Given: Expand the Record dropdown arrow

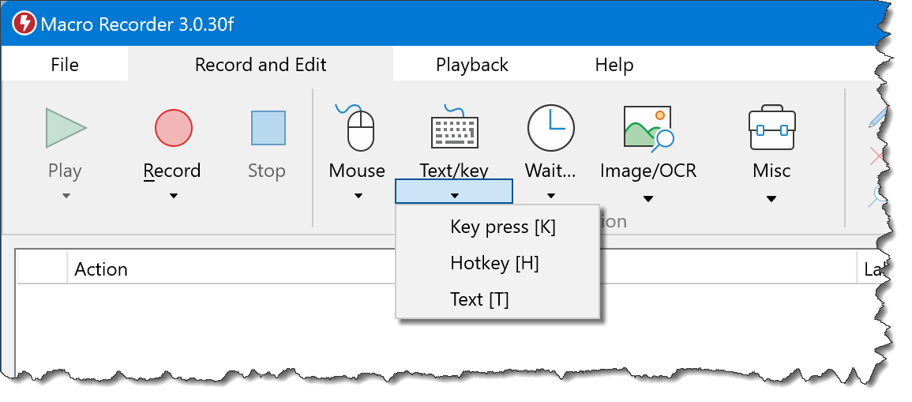Looking at the screenshot, I should [174, 196].
